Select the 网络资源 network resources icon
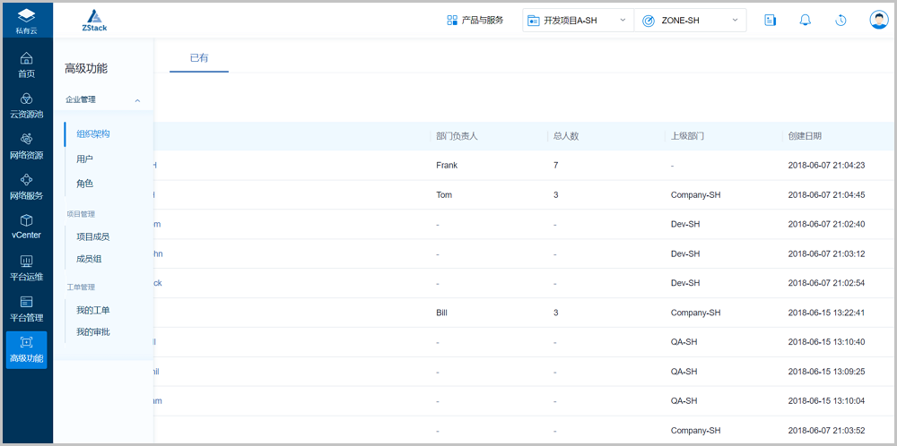 [x=26, y=139]
